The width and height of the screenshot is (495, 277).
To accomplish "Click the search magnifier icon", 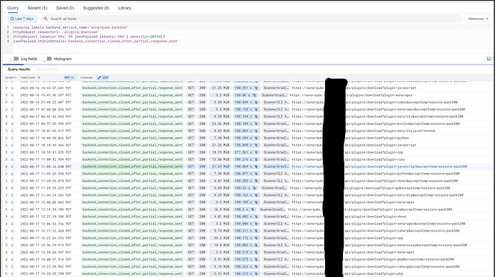I will point(46,19).
